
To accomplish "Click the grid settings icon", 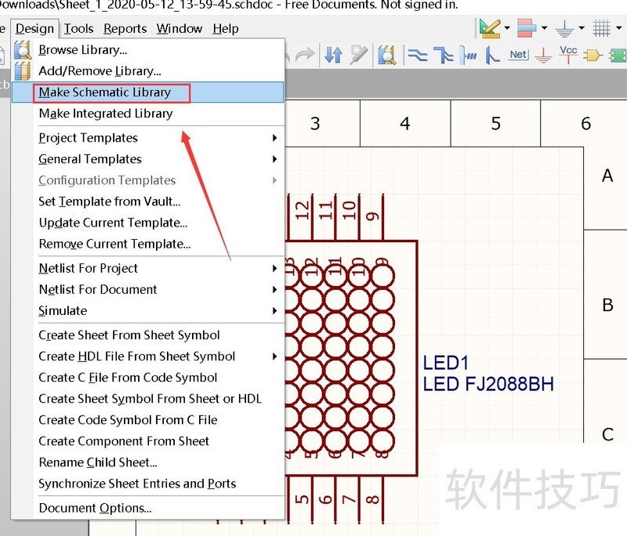I will pos(601,27).
